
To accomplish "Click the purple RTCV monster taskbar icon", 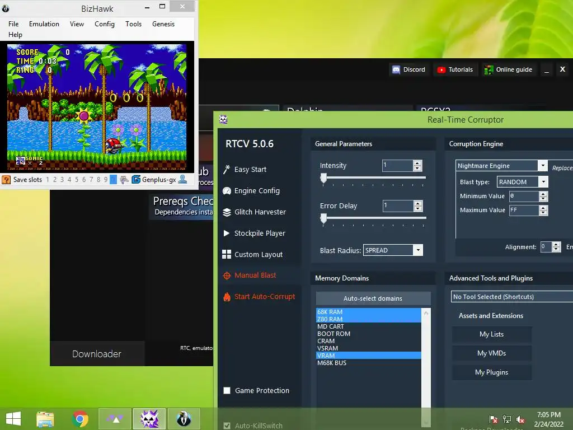I will (149, 419).
